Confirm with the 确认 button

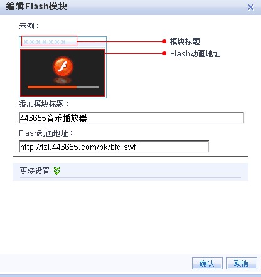click(x=207, y=263)
